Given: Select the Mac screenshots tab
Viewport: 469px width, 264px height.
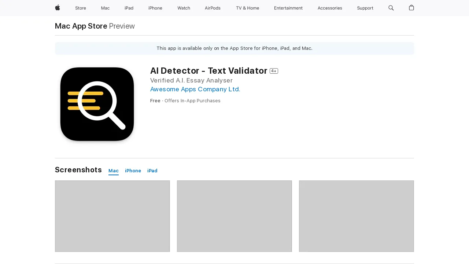Looking at the screenshot, I should 114,171.
